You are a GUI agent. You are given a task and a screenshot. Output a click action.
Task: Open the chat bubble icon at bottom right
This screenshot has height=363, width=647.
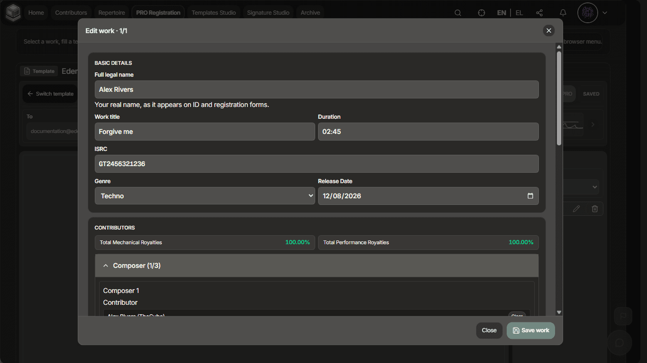coord(620,343)
